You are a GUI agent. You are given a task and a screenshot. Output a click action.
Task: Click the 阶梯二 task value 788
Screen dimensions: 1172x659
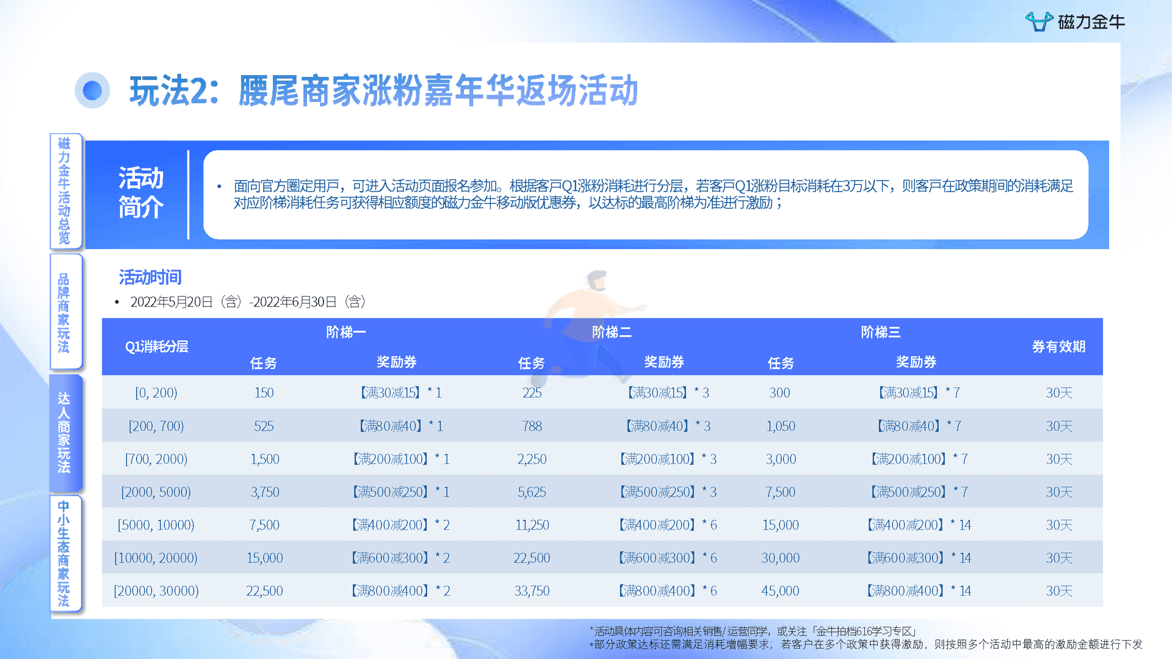point(532,426)
